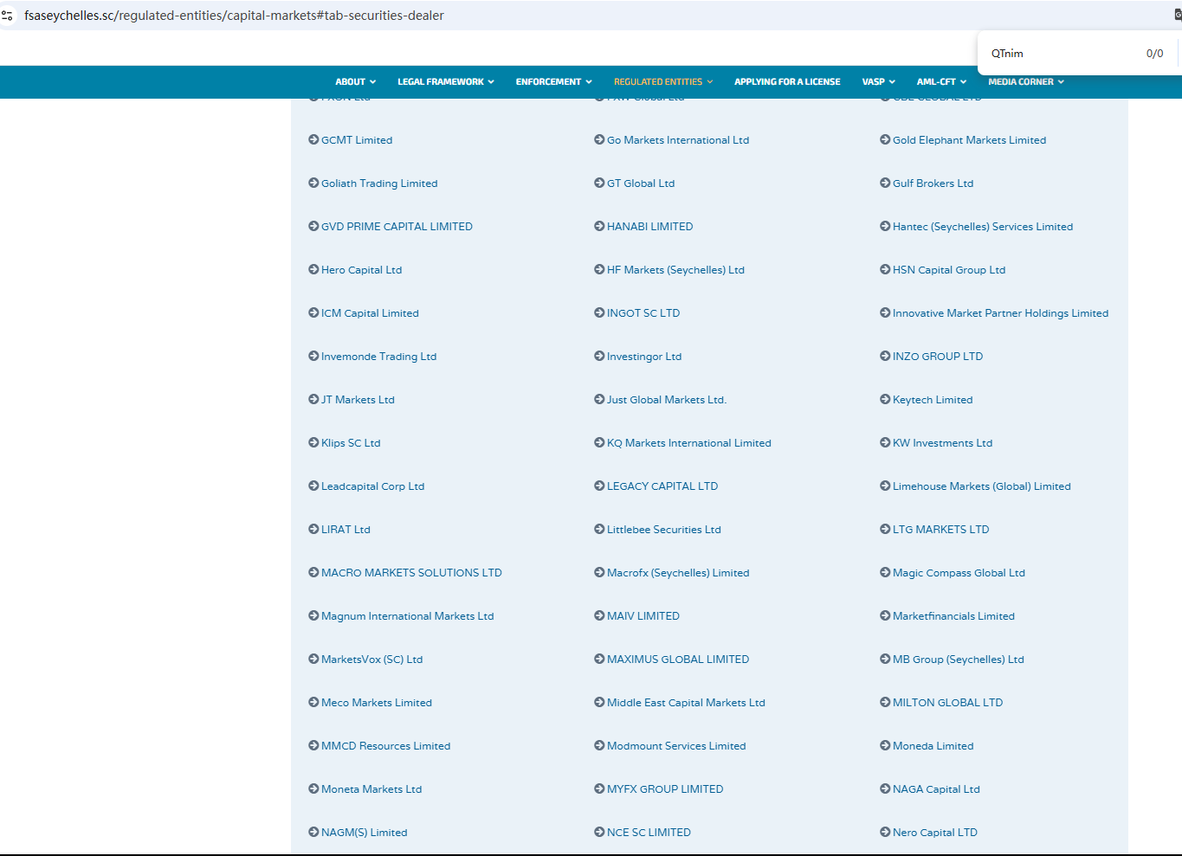Screen dimensions: 1182x856
Task: Click the arrow icon beside ICM Capital Limited
Action: coord(313,312)
